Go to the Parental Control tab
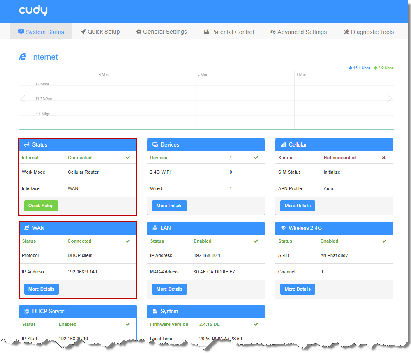The image size is (411, 353). click(229, 32)
